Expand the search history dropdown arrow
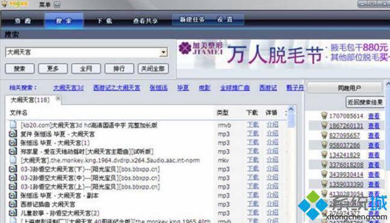390x223 pixels. tap(164, 52)
